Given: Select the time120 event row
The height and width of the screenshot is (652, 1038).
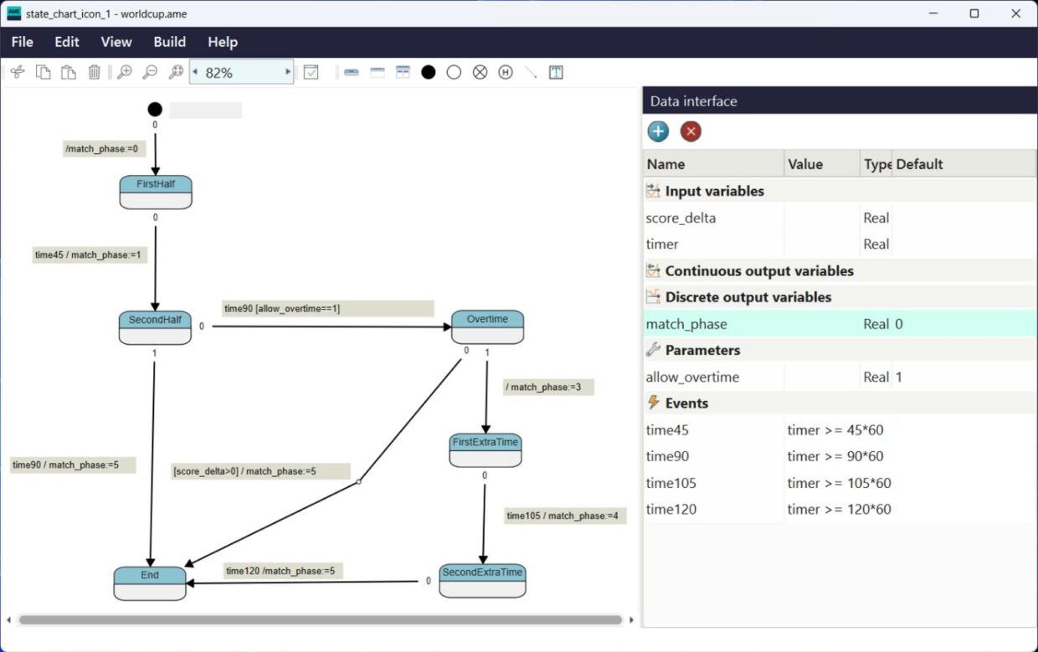Looking at the screenshot, I should pyautogui.click(x=840, y=509).
